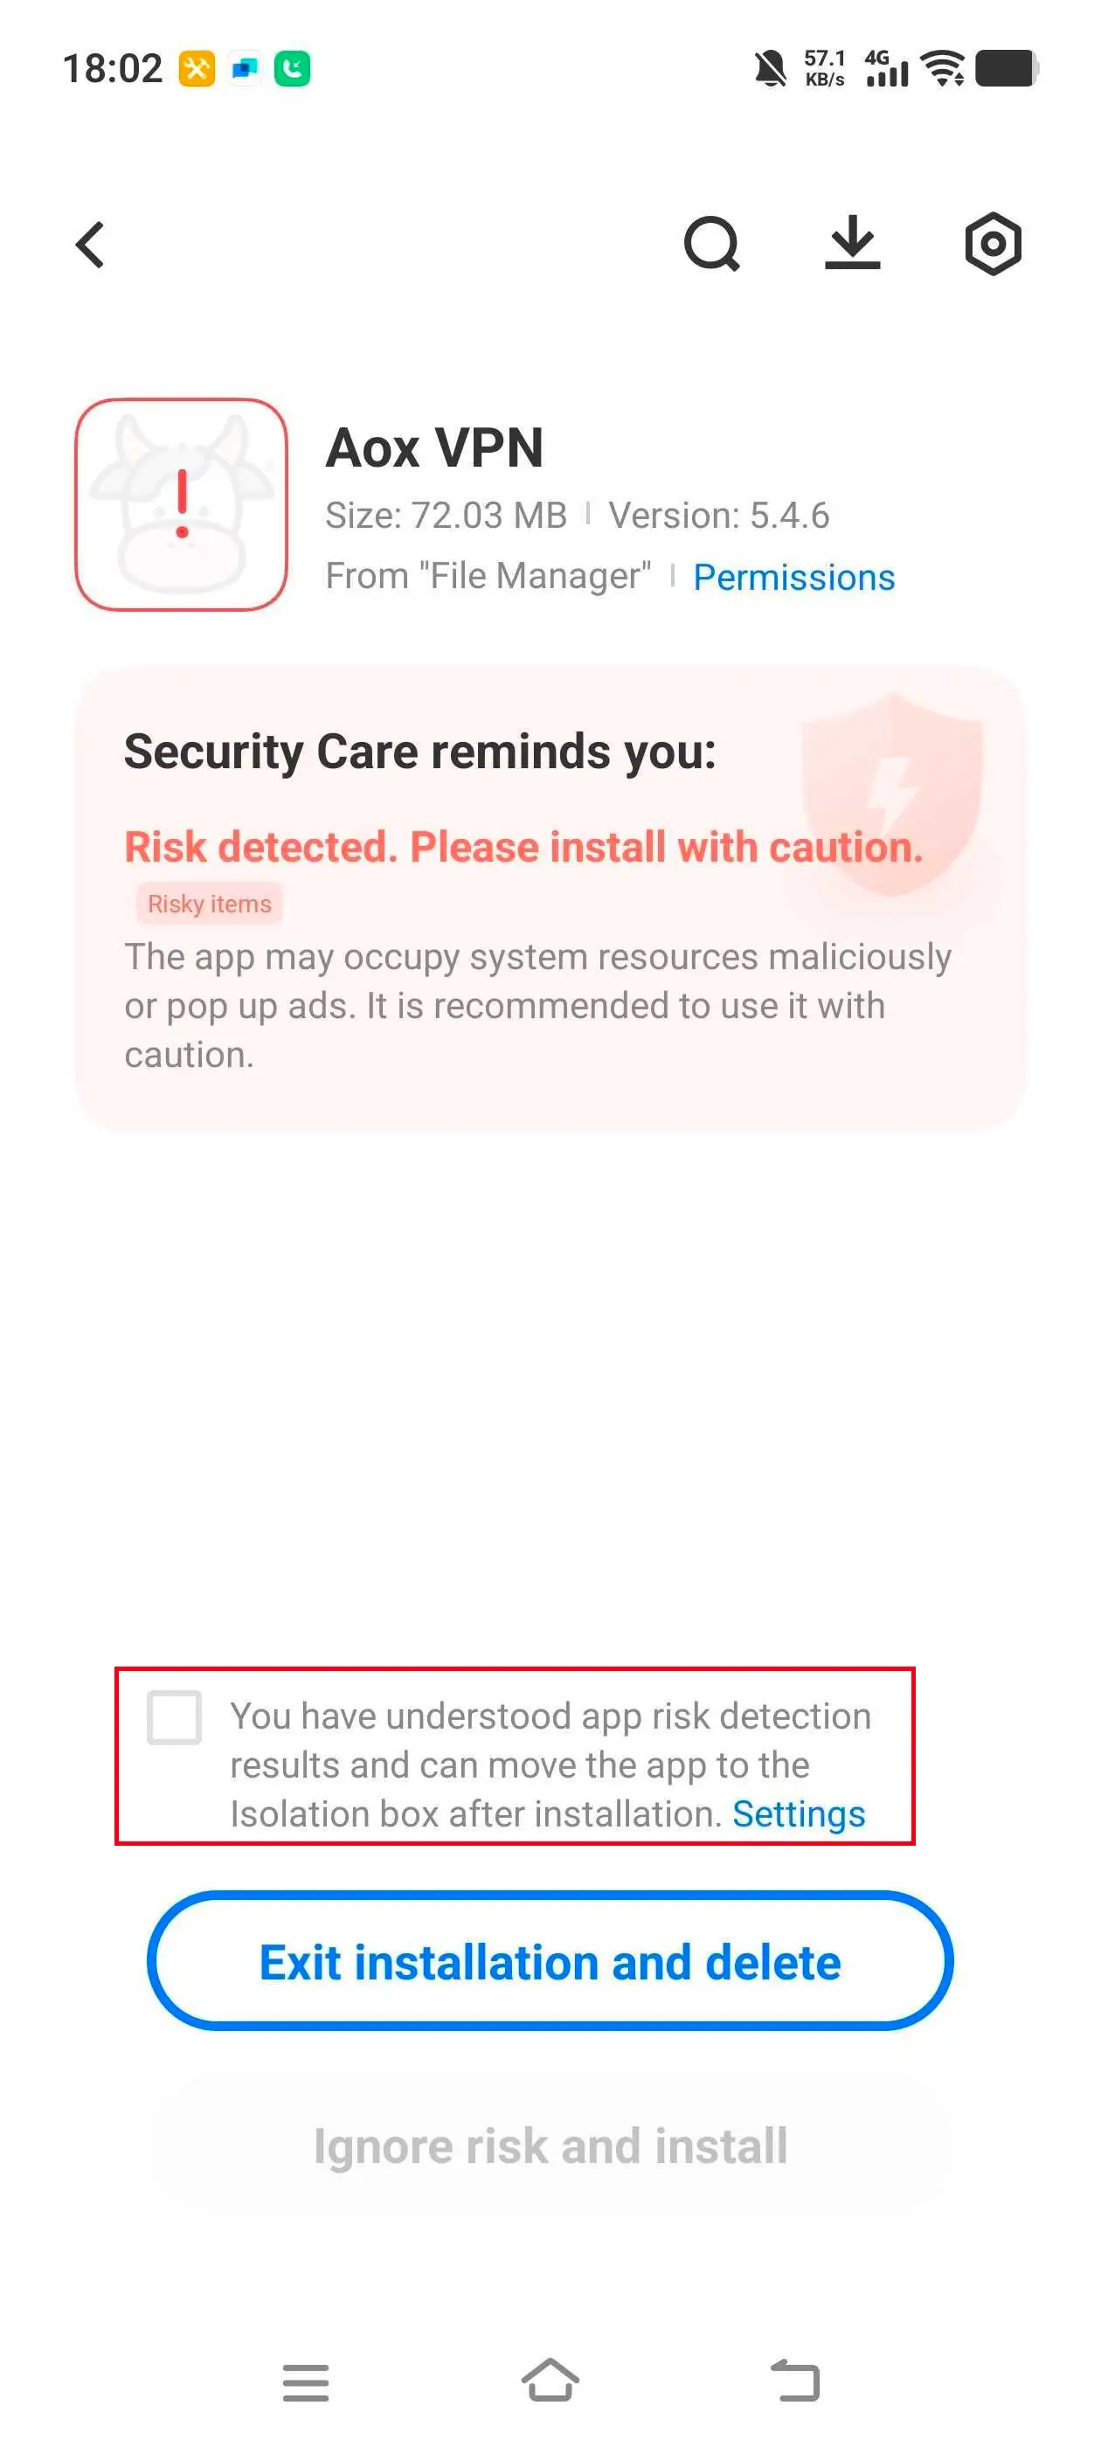Go to the home screen button
1101x2447 pixels.
[550, 2380]
